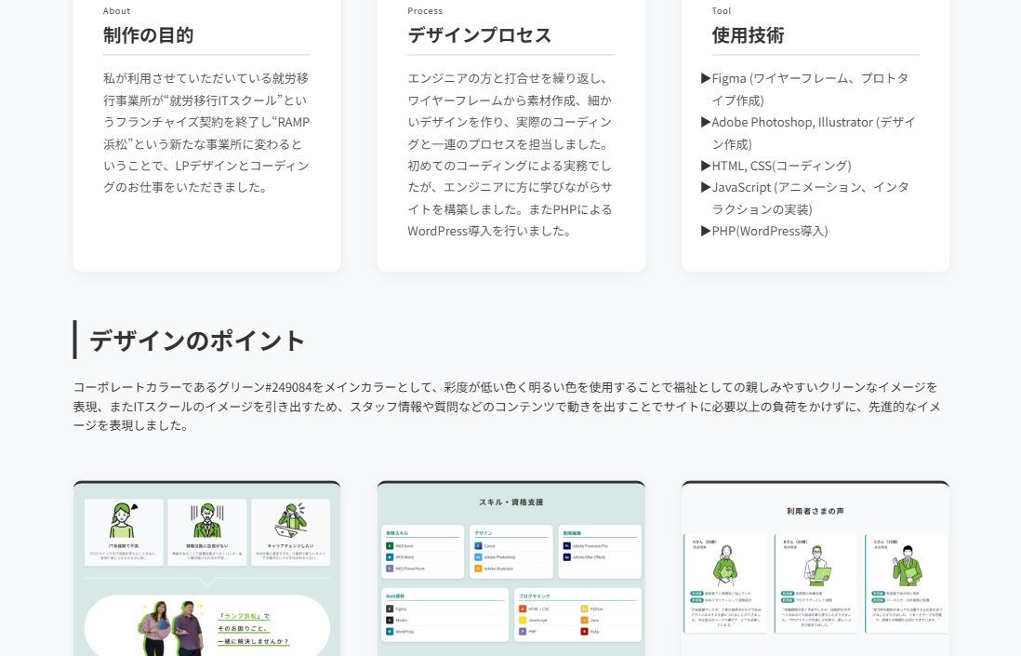The image size is (1021, 656).
Task: Click the About label above 制作の目的
Action: (116, 10)
